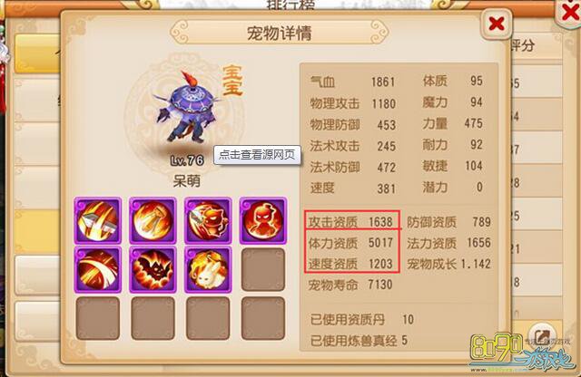Close the 排行榜 ranking window
Screen dimensions: 581x377
(x=571, y=13)
